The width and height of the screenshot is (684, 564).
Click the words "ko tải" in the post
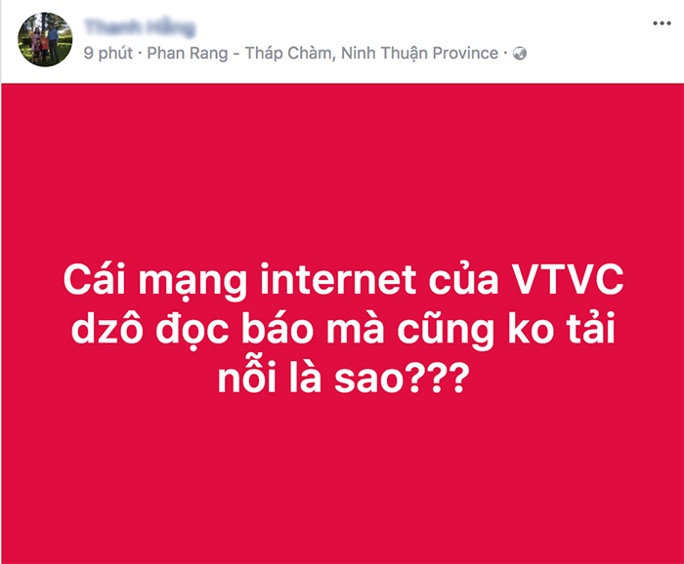click(x=562, y=328)
